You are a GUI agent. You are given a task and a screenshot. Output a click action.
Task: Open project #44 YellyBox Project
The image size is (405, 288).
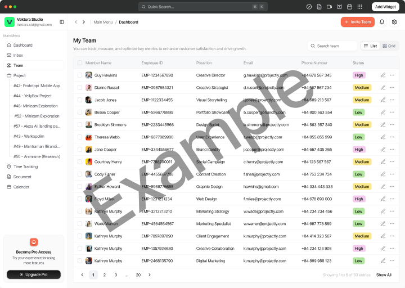coord(33,96)
